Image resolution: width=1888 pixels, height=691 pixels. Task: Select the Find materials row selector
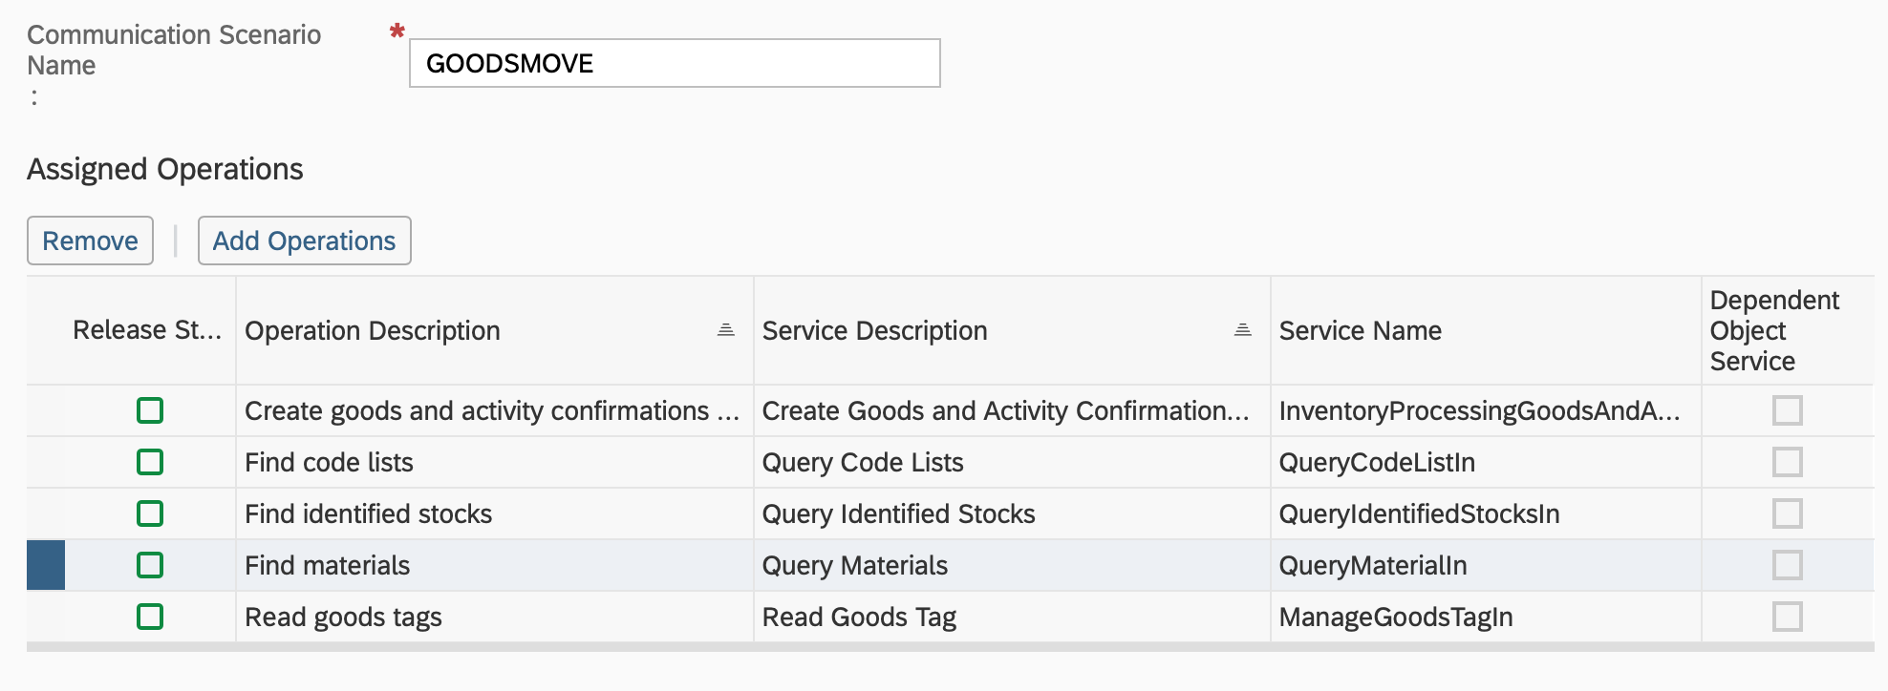click(46, 565)
